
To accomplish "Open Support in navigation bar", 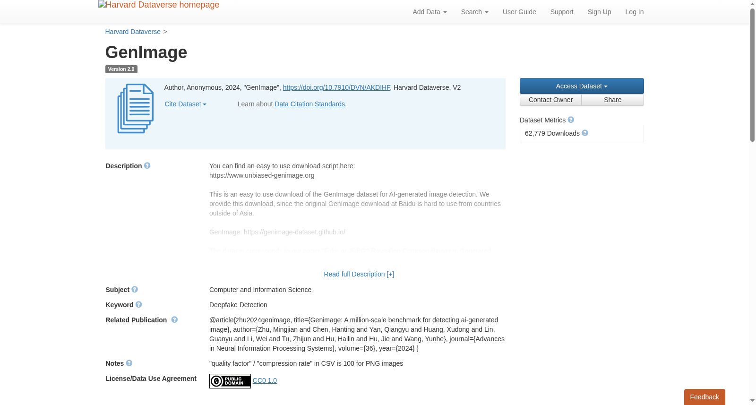I will (x=562, y=12).
